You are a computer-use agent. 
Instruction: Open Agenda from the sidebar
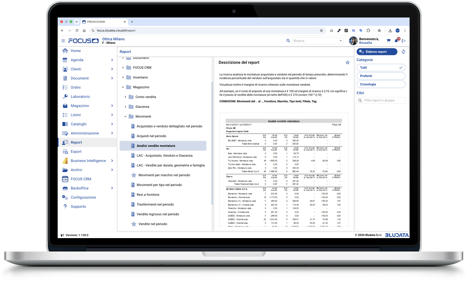click(x=77, y=60)
